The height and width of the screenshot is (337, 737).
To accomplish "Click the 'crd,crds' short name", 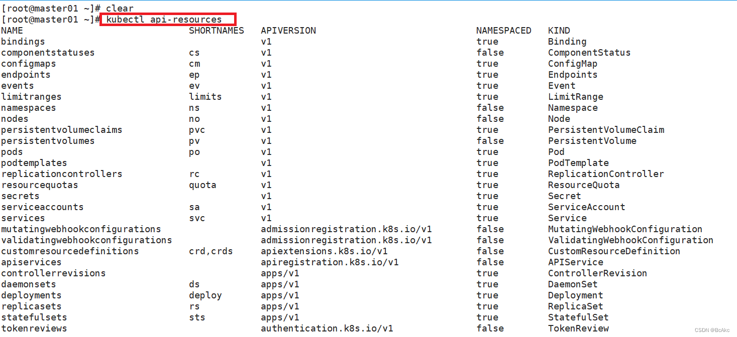I will (211, 251).
